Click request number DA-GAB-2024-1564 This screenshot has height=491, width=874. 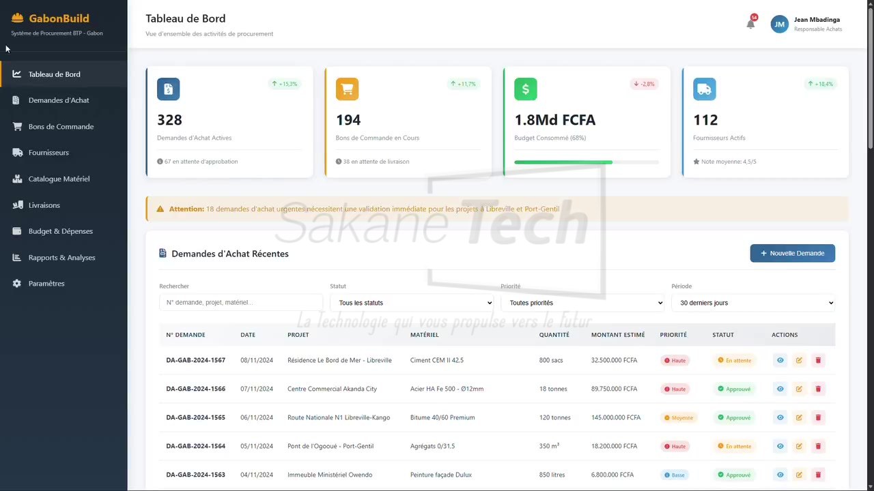pyautogui.click(x=195, y=446)
